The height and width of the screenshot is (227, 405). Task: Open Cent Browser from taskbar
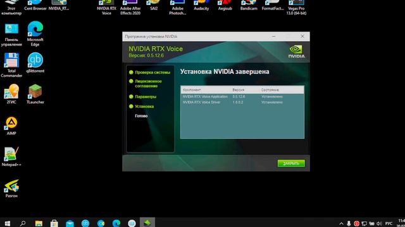pyautogui.click(x=101, y=223)
